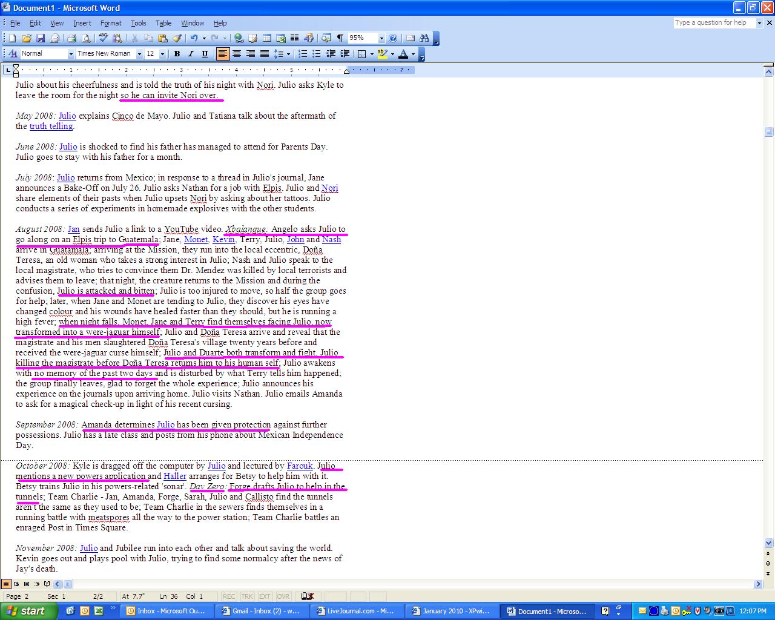Open the Edit menu
Viewport: 775px width, 620px height.
tap(35, 23)
